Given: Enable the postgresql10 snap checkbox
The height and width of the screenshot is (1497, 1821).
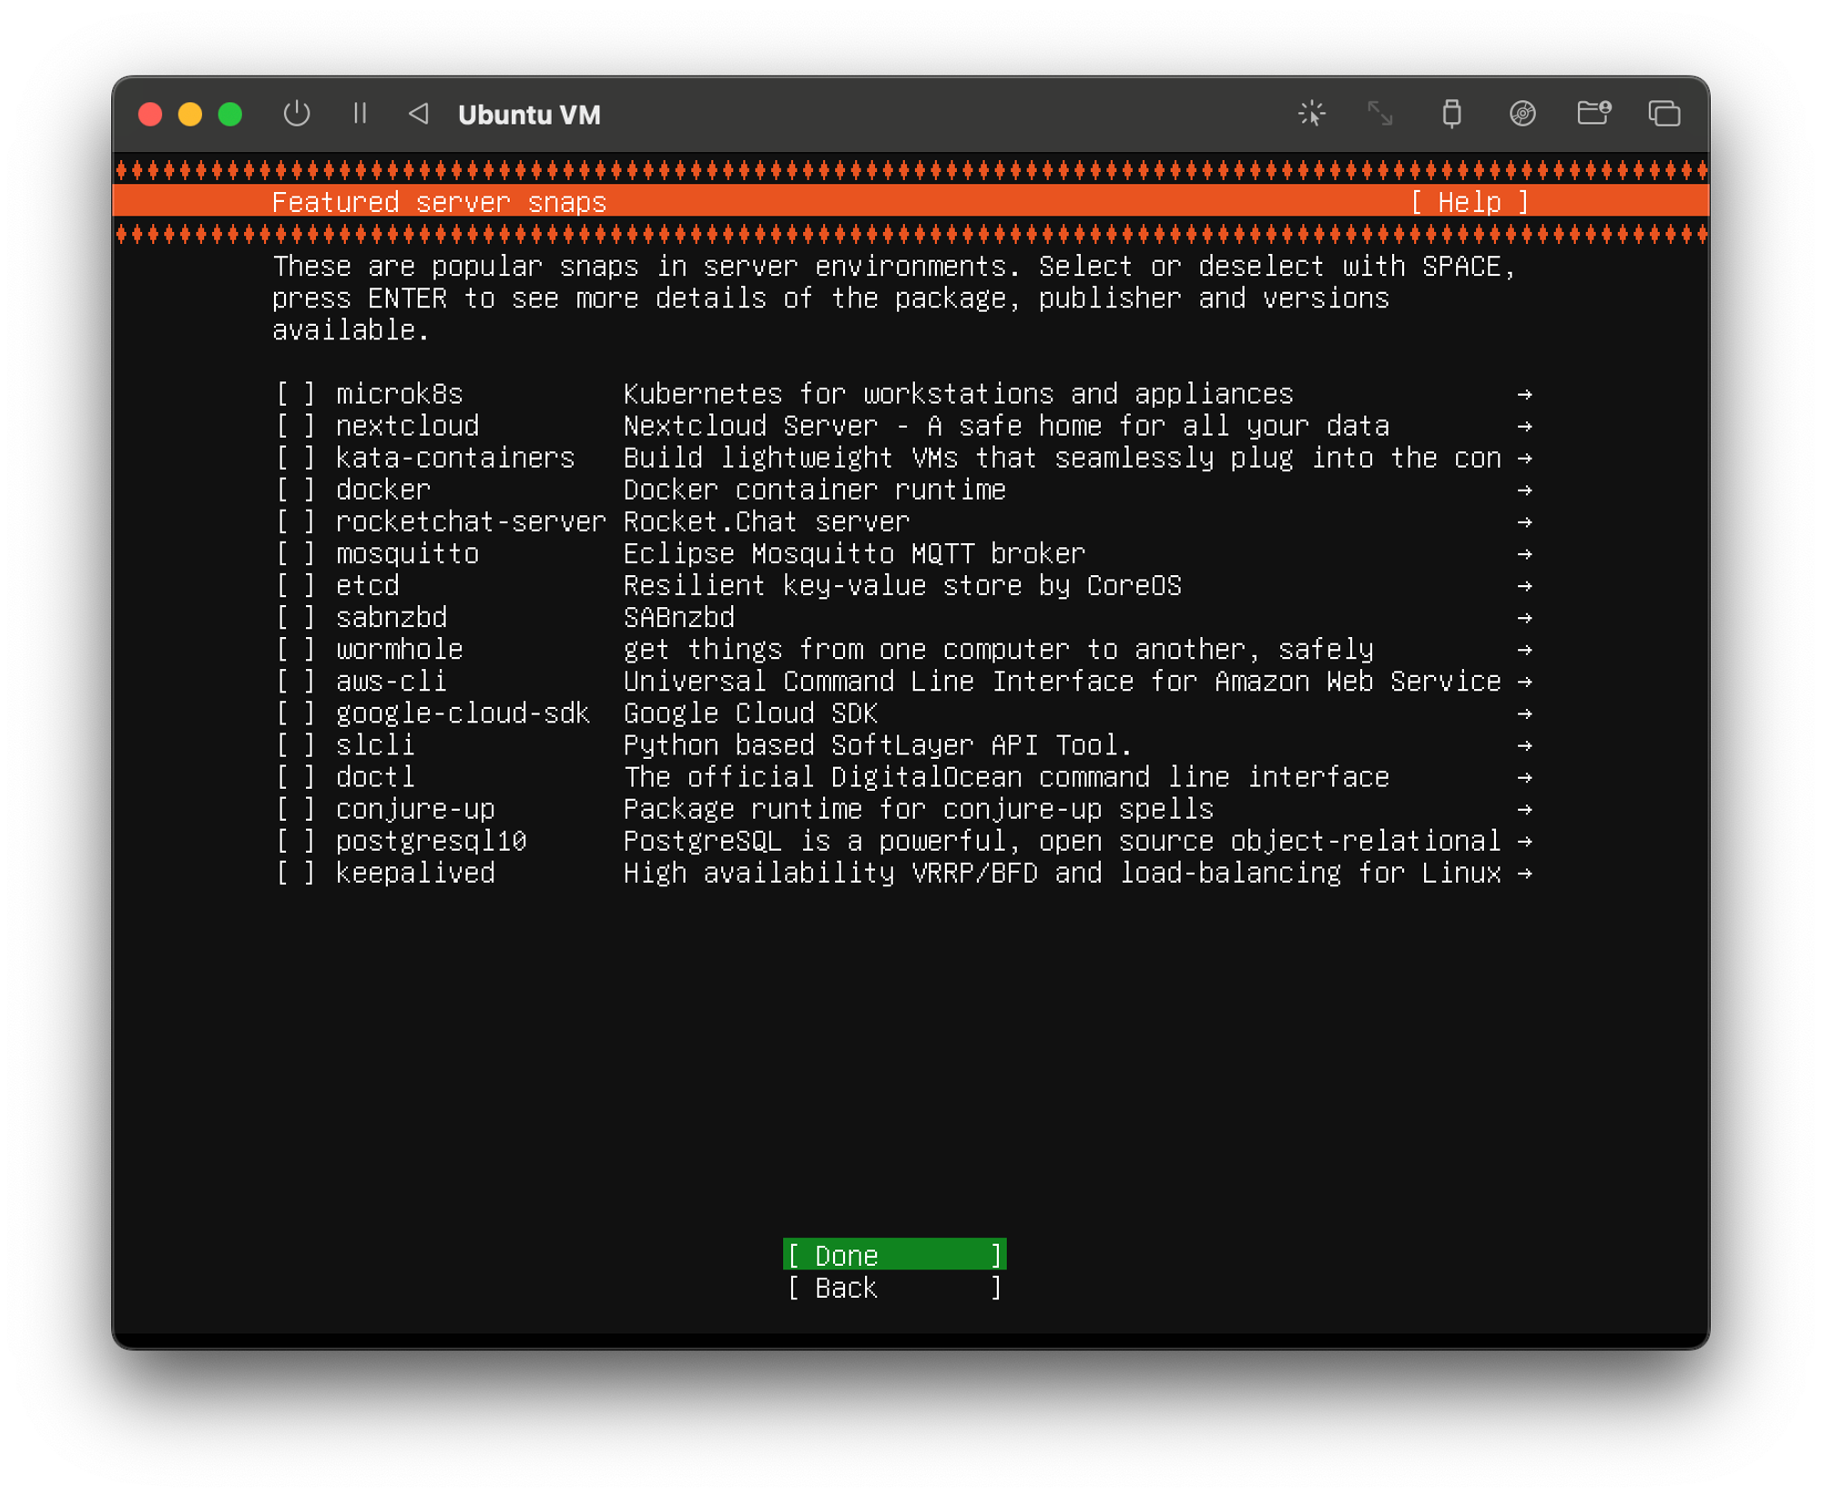Looking at the screenshot, I should pos(296,842).
